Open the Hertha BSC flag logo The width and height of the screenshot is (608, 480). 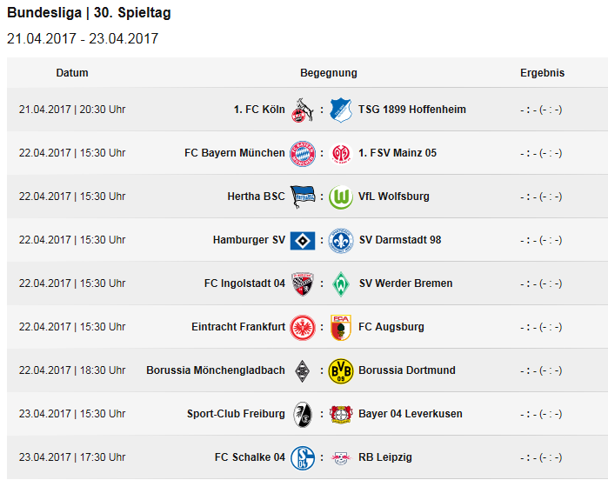303,197
